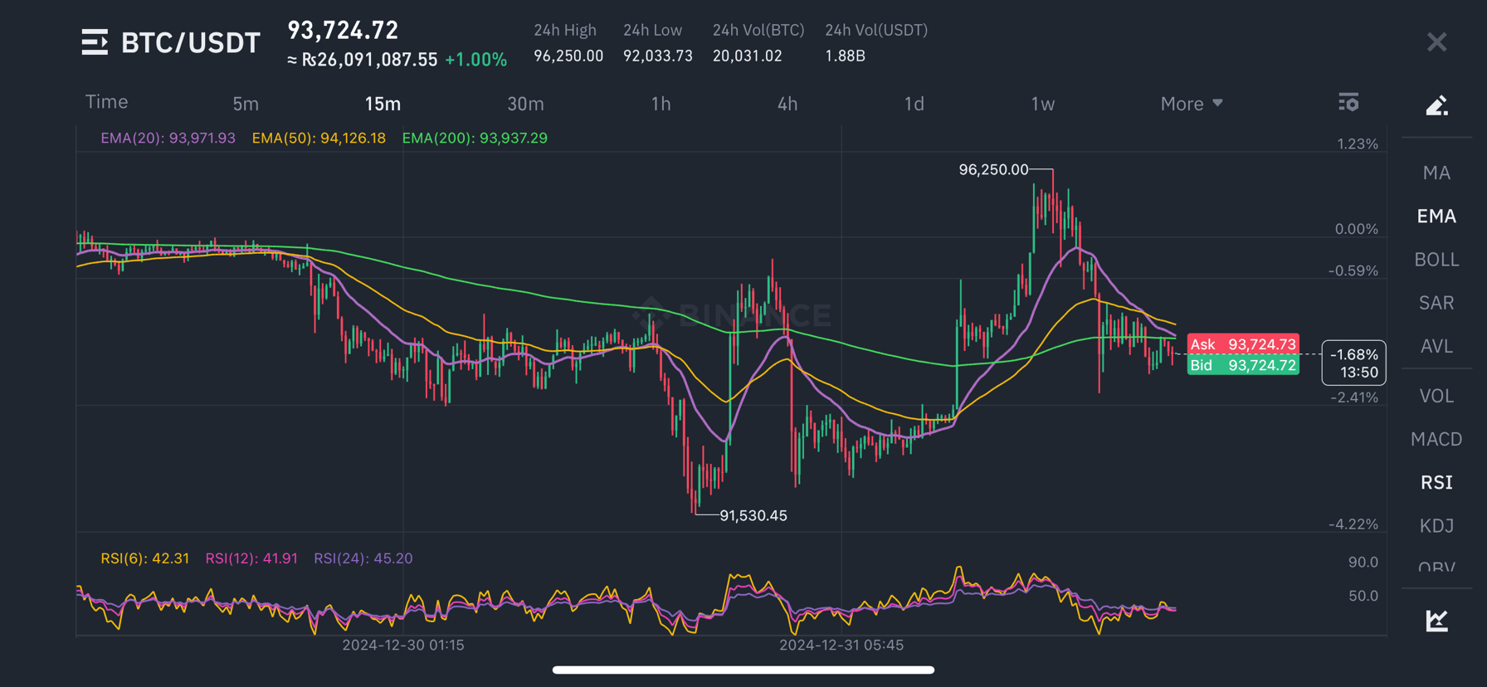Toggle the SAR indicator
Screen dimensions: 1487x687
(x=1436, y=302)
